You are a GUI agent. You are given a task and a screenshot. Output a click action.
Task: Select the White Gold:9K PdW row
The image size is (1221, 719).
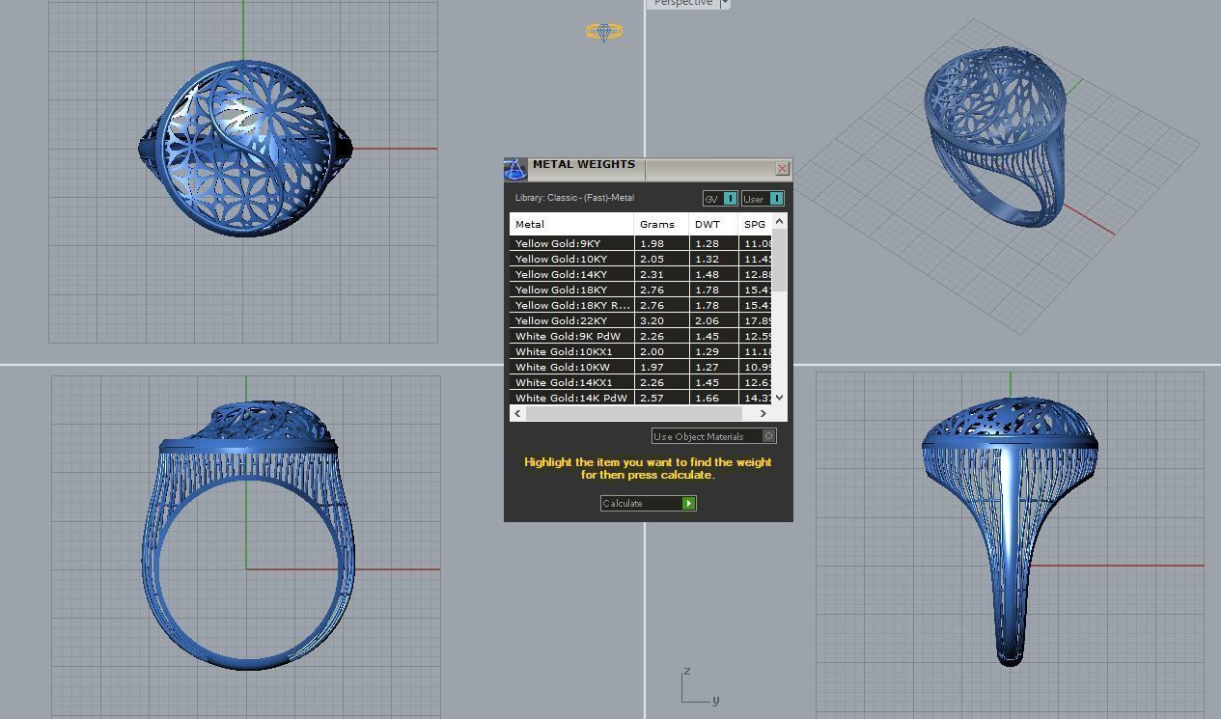coord(641,336)
